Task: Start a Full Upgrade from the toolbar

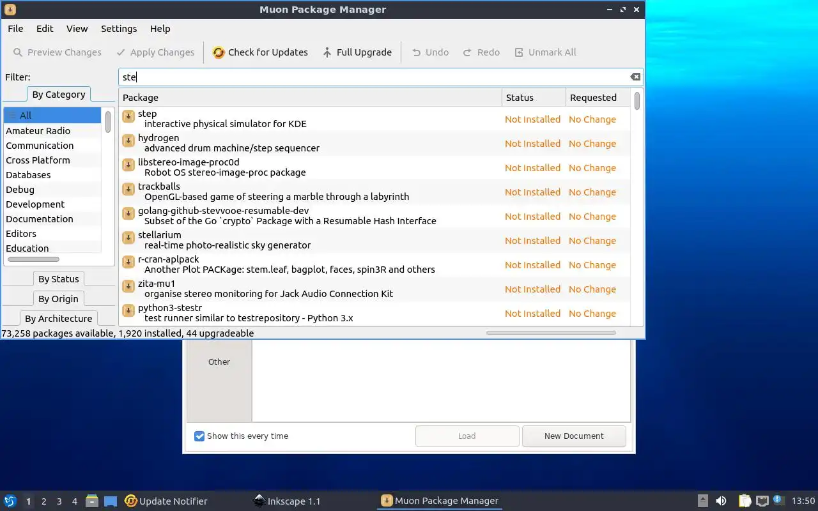Action: coord(357,52)
